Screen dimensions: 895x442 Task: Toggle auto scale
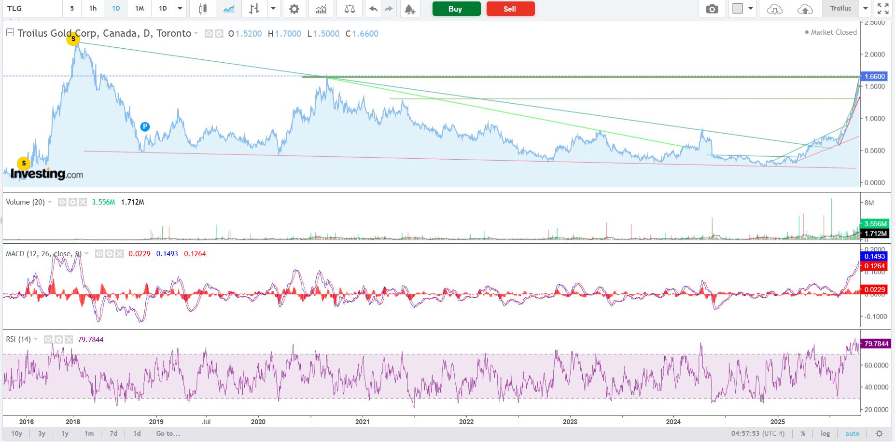(x=852, y=433)
